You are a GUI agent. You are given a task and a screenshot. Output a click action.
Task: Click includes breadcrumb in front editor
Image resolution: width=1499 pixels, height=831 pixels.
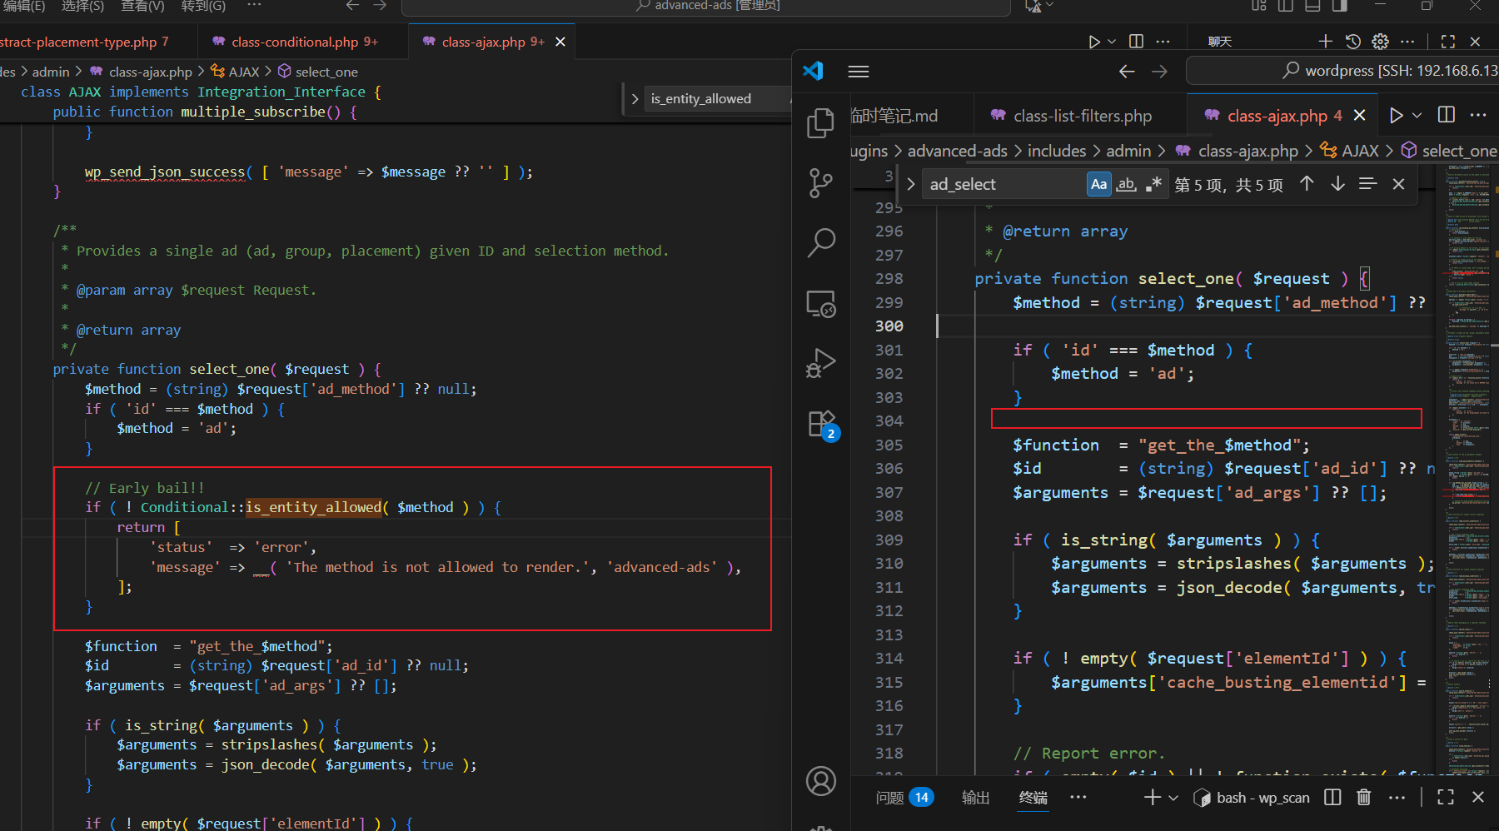click(x=1057, y=151)
